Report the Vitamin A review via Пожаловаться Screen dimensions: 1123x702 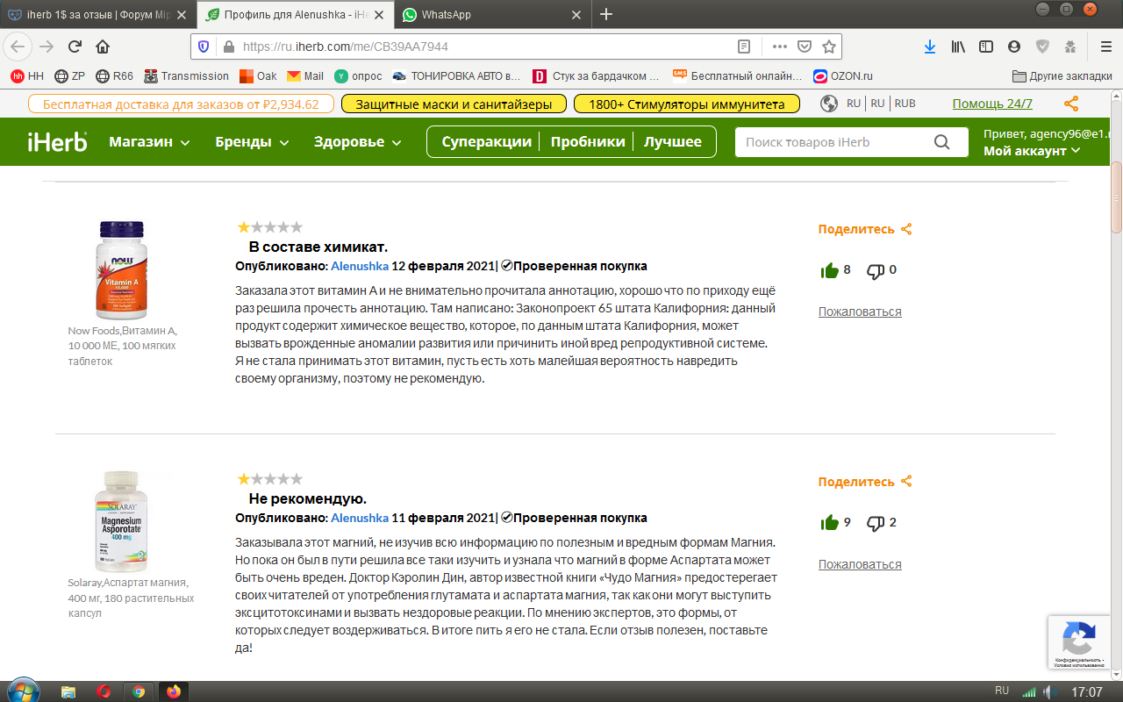click(860, 312)
